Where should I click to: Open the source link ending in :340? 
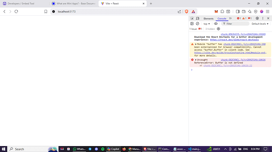pos(244,44)
